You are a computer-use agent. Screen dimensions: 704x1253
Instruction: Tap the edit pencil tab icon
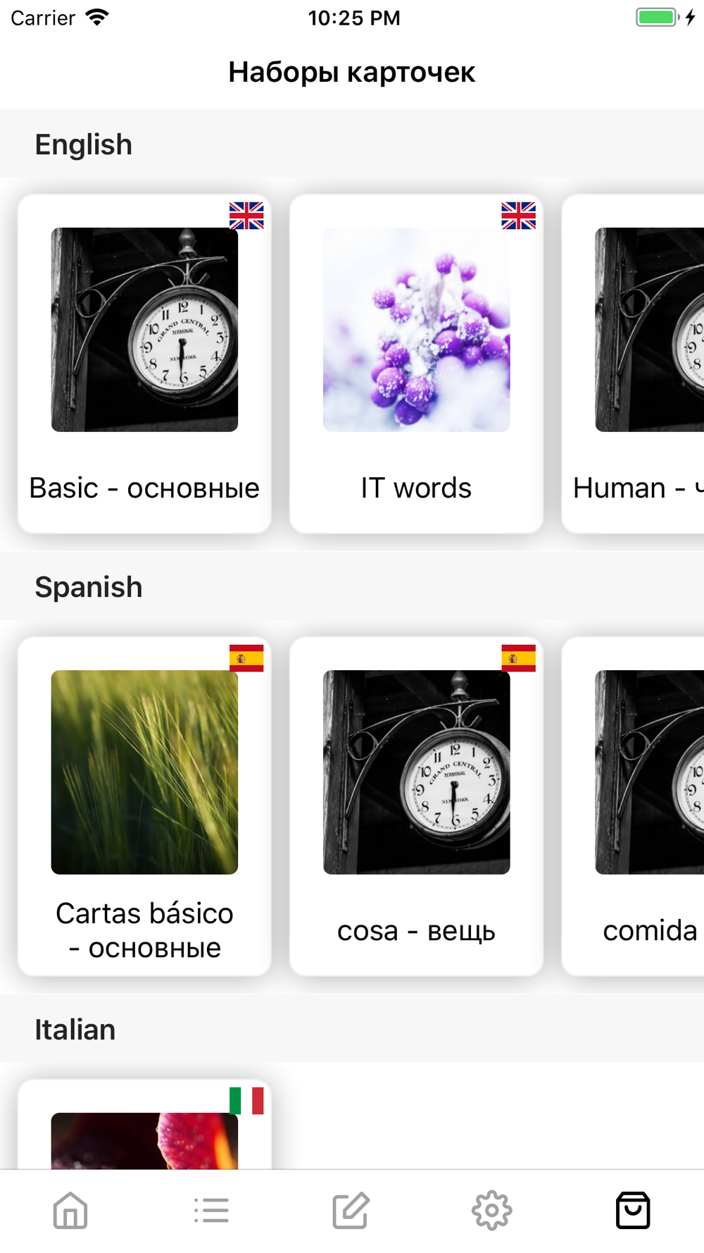[x=351, y=1211]
